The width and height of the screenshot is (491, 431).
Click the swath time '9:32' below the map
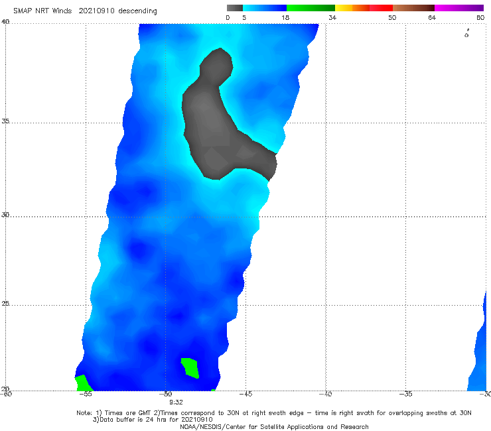(176, 402)
